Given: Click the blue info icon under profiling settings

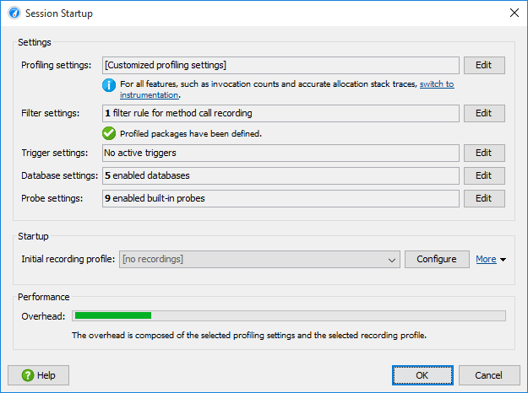Looking at the screenshot, I should (x=109, y=85).
